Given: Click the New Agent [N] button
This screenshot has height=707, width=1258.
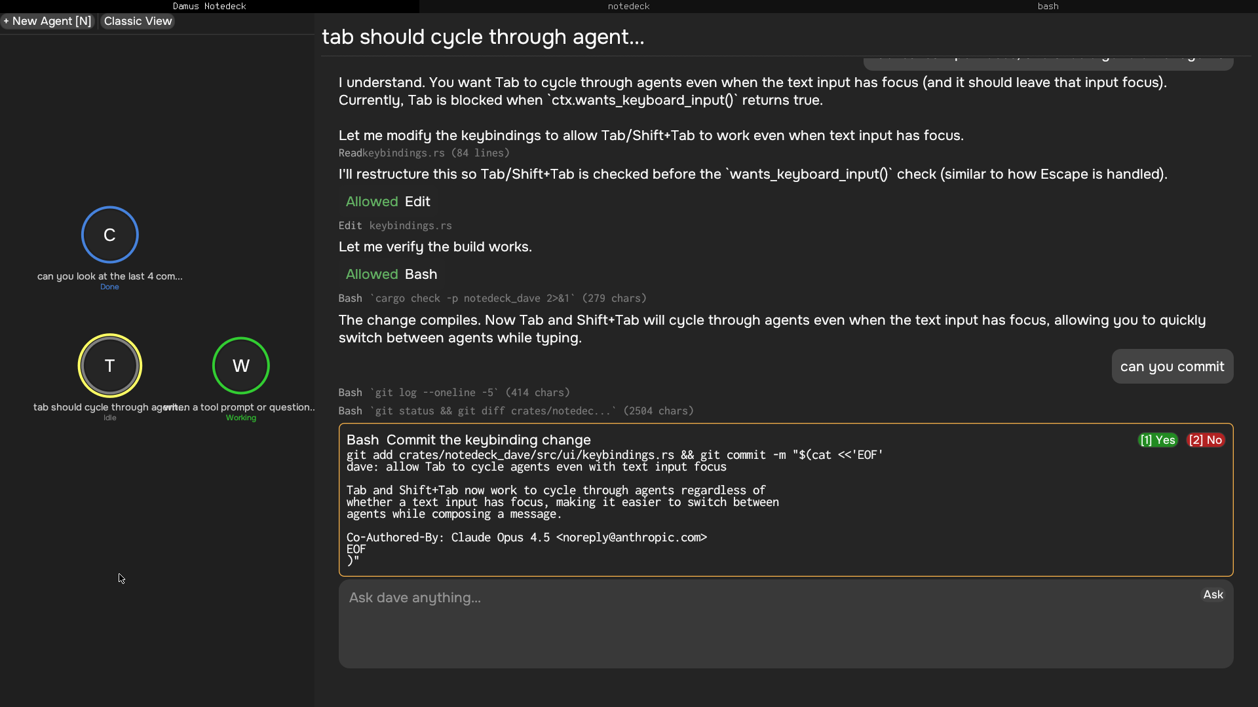Looking at the screenshot, I should tap(48, 21).
